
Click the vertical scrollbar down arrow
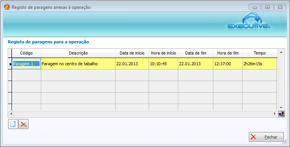(x=281, y=107)
